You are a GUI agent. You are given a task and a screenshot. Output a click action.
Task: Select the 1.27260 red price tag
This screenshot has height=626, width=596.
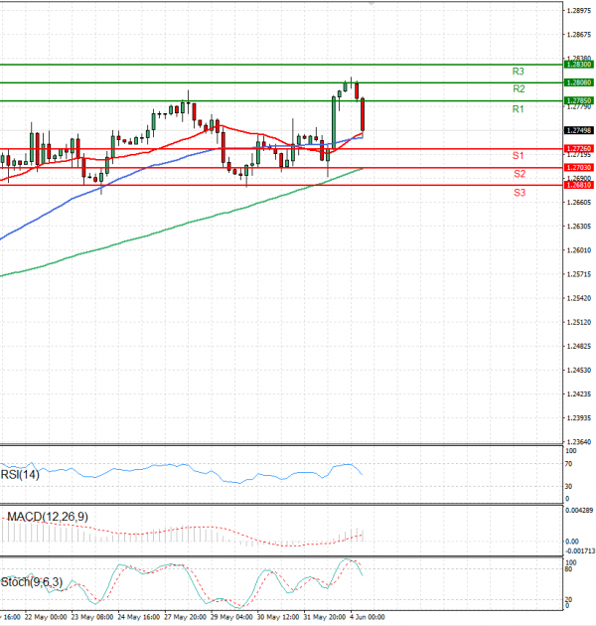click(x=579, y=148)
